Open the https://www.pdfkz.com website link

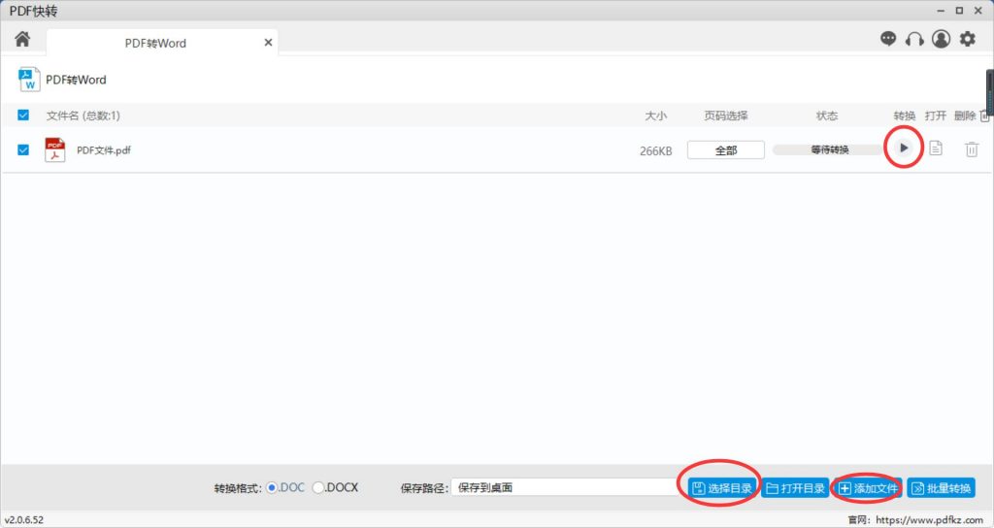pos(929,520)
